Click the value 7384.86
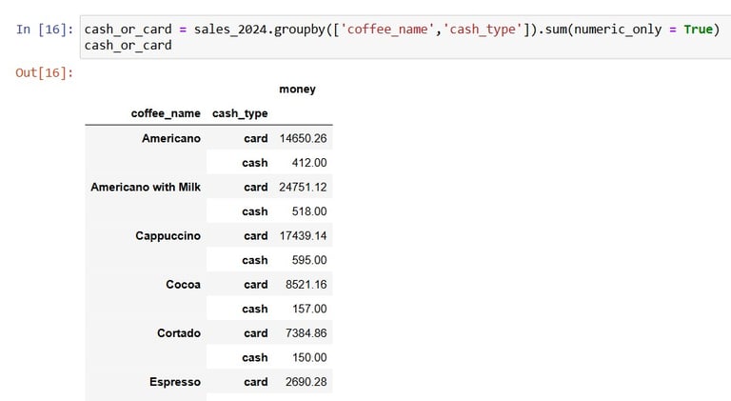This screenshot has width=731, height=401. pyautogui.click(x=306, y=333)
